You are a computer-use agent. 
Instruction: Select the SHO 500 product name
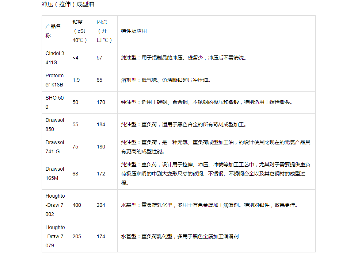coord(55,102)
